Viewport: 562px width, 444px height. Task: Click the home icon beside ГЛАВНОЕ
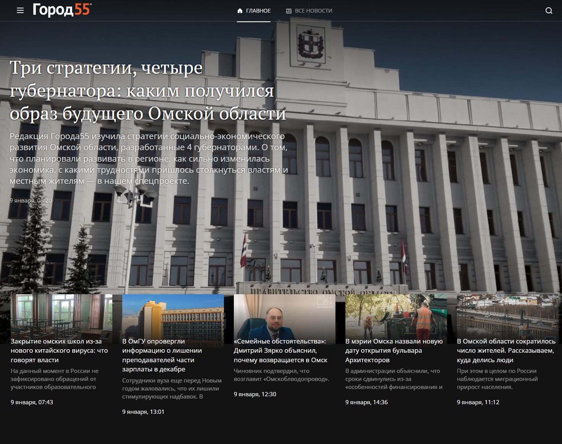tap(240, 11)
